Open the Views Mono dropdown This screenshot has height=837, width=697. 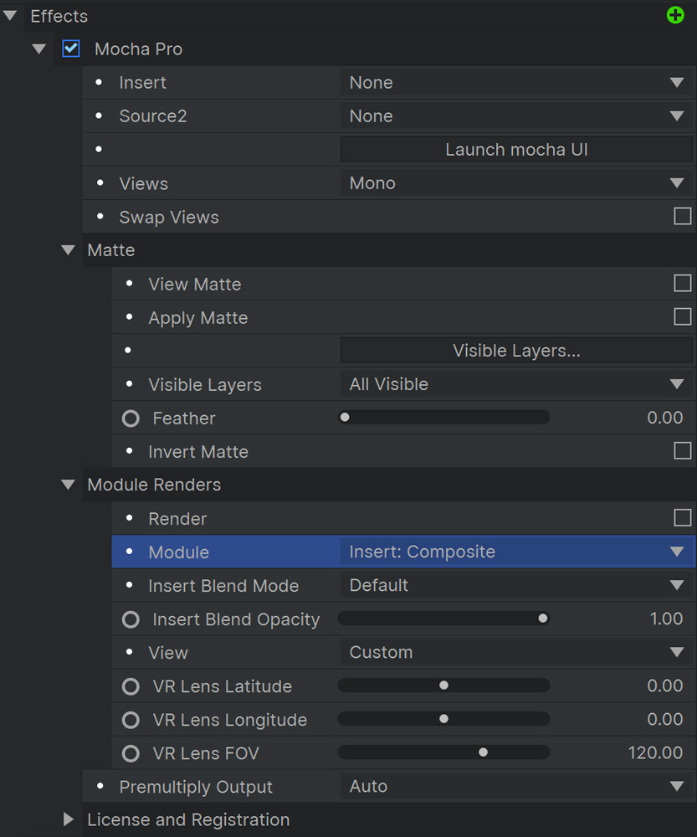(x=516, y=183)
